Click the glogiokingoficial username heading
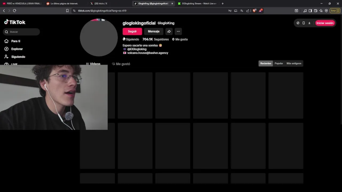The height and width of the screenshot is (192, 342). tap(139, 23)
